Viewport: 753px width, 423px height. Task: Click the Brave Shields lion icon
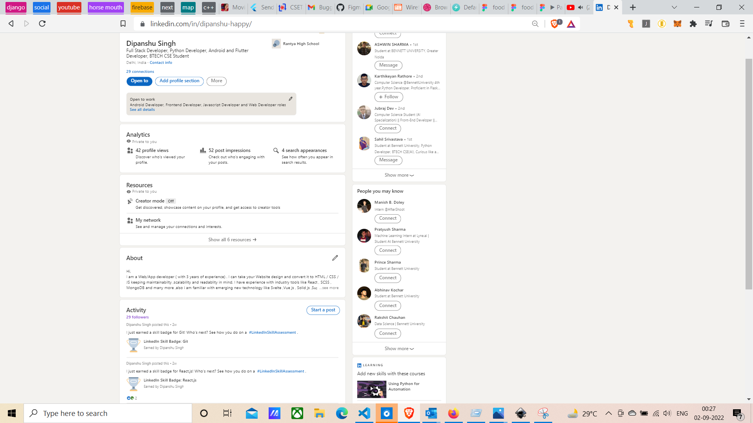tap(555, 24)
